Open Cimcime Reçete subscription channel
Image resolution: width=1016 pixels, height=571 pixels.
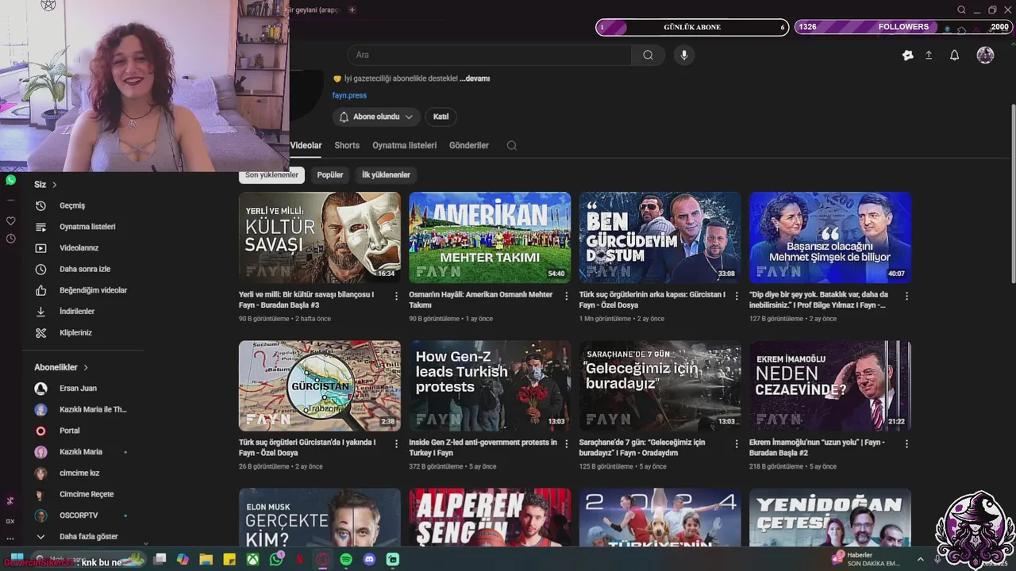coord(86,494)
